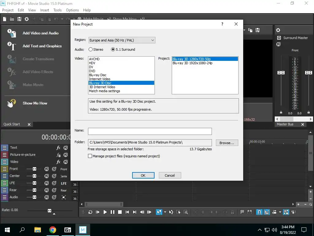
Task: Open track FX for the Video track
Action: click(x=58, y=162)
